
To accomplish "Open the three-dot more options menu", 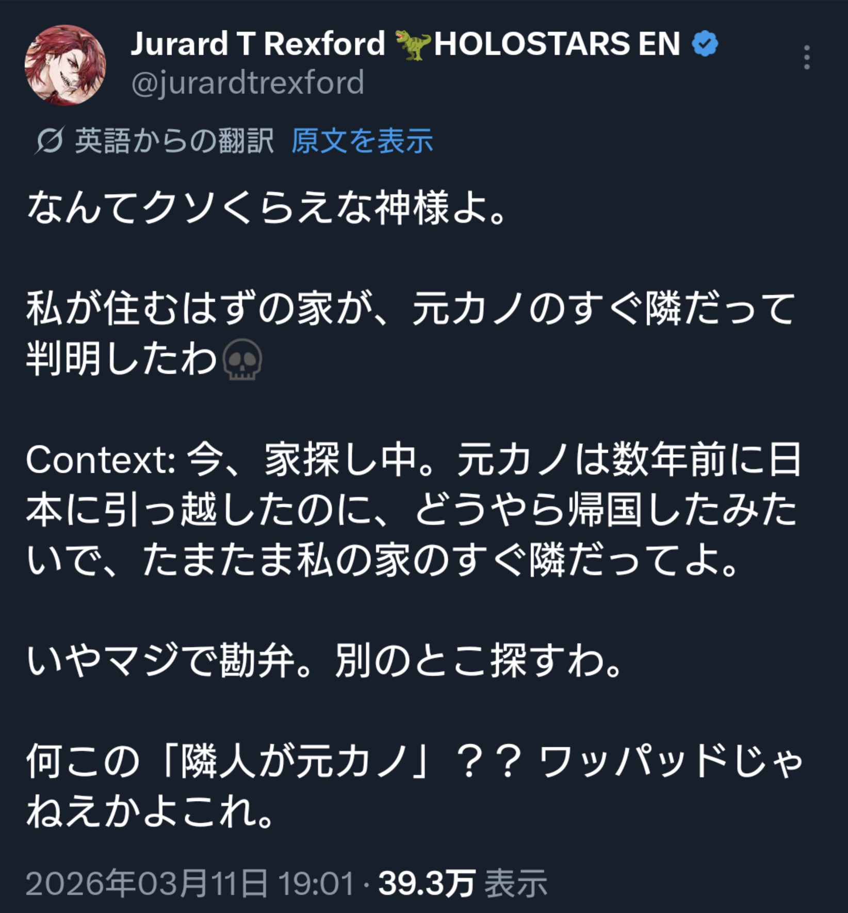I will tap(807, 57).
